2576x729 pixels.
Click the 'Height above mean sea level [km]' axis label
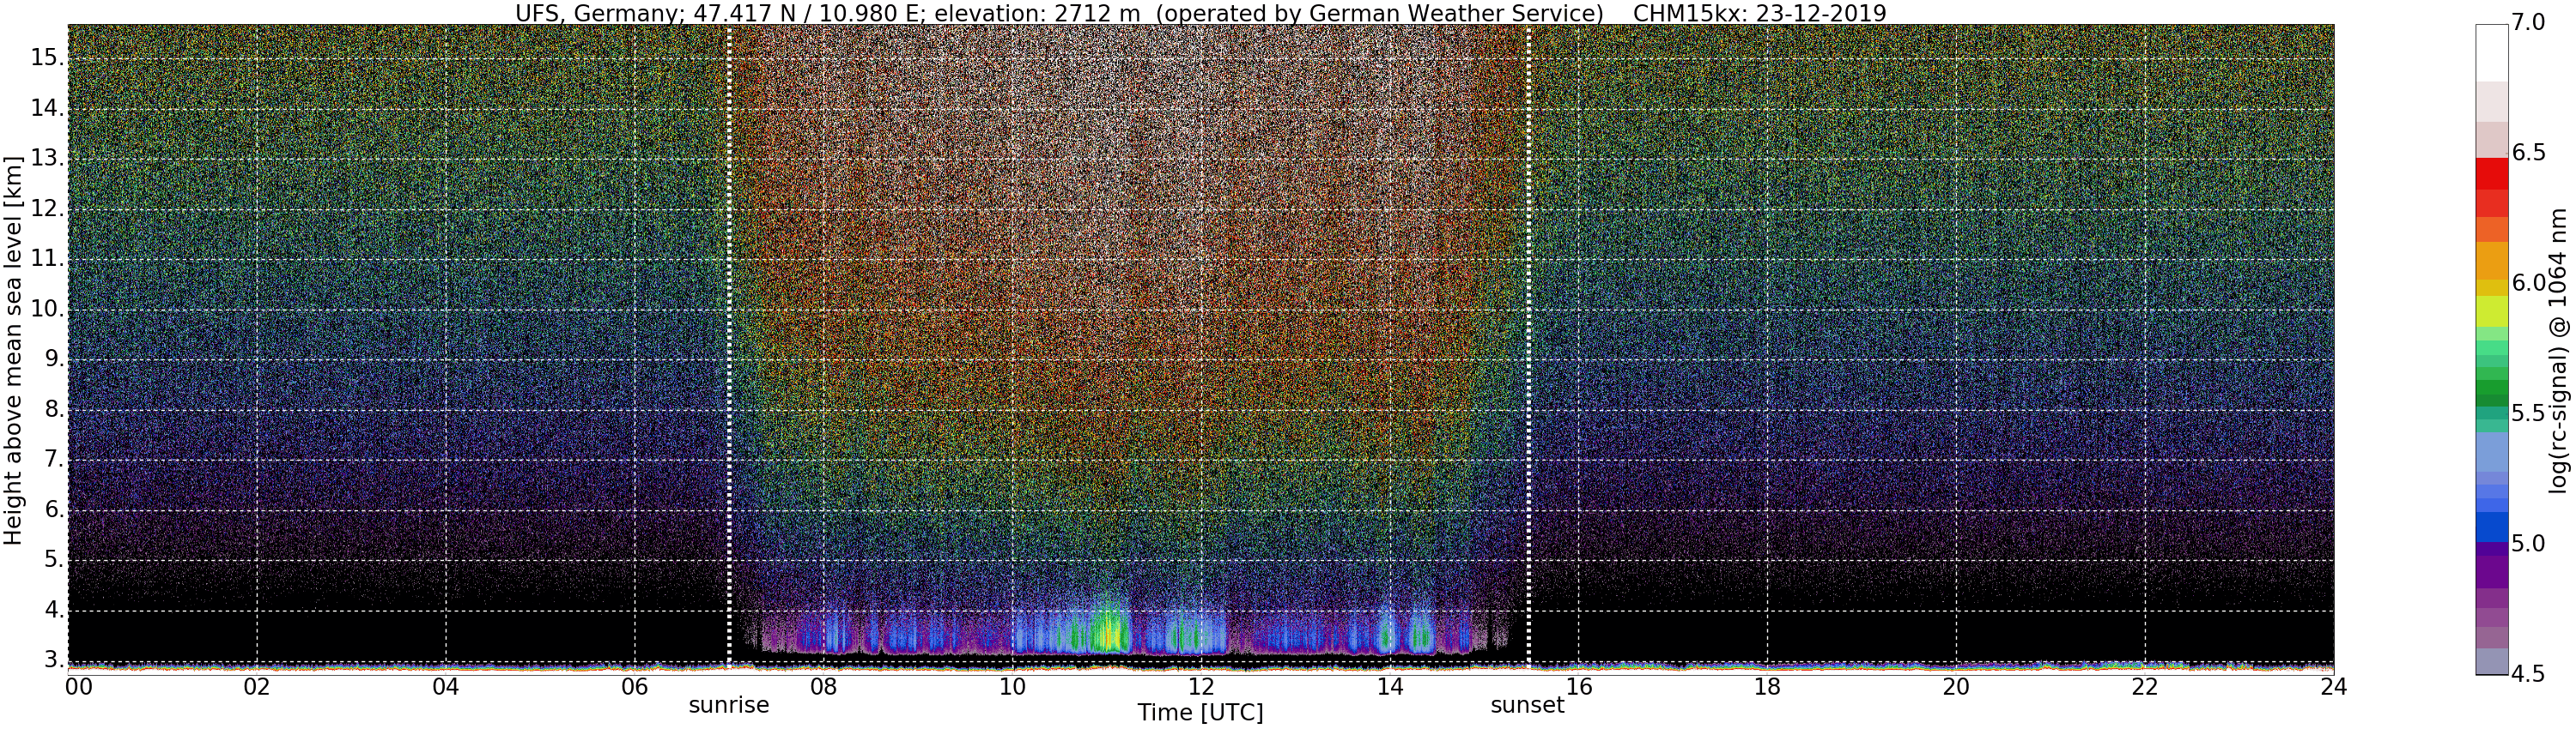click(x=13, y=350)
